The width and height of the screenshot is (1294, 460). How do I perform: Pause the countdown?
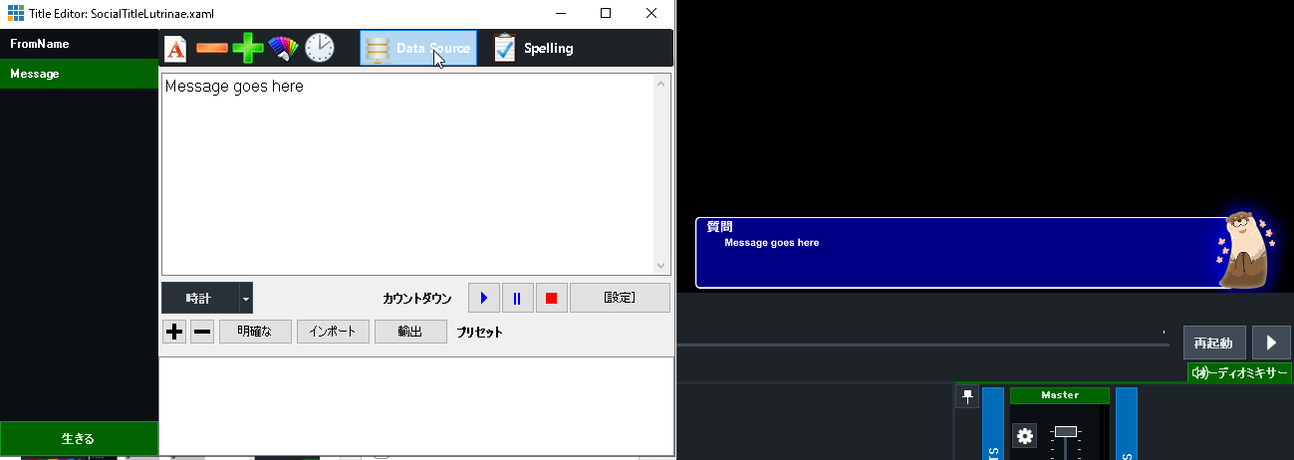(x=517, y=298)
